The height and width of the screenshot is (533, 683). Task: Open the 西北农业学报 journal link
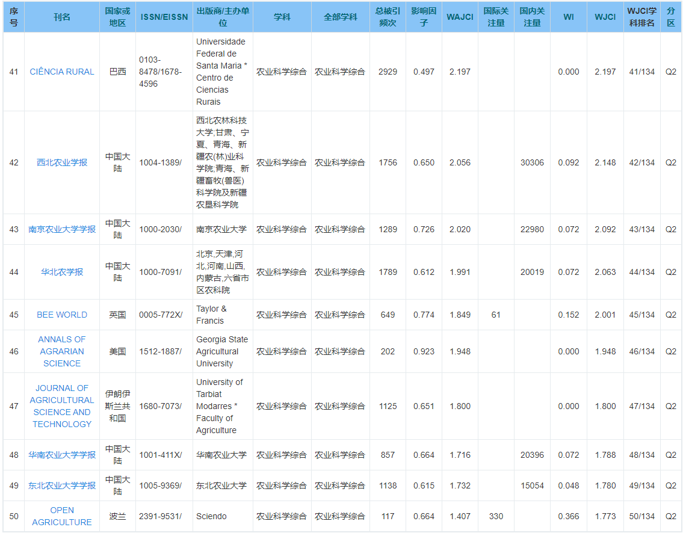coord(62,162)
